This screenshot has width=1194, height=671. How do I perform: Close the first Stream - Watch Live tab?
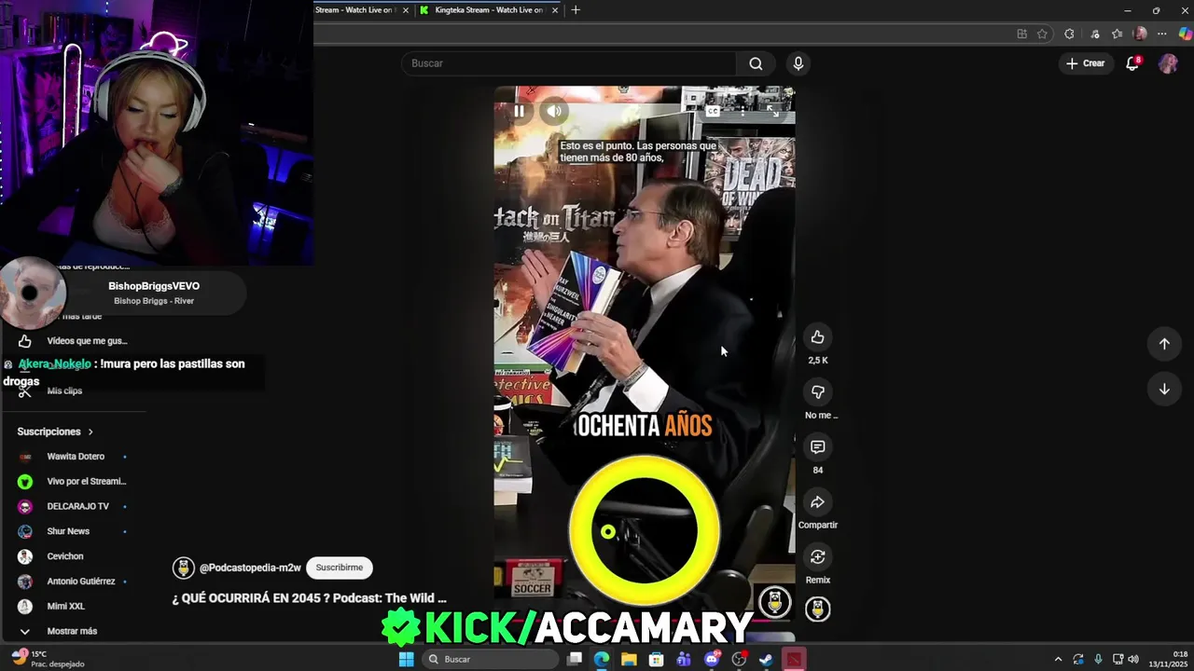pyautogui.click(x=406, y=10)
